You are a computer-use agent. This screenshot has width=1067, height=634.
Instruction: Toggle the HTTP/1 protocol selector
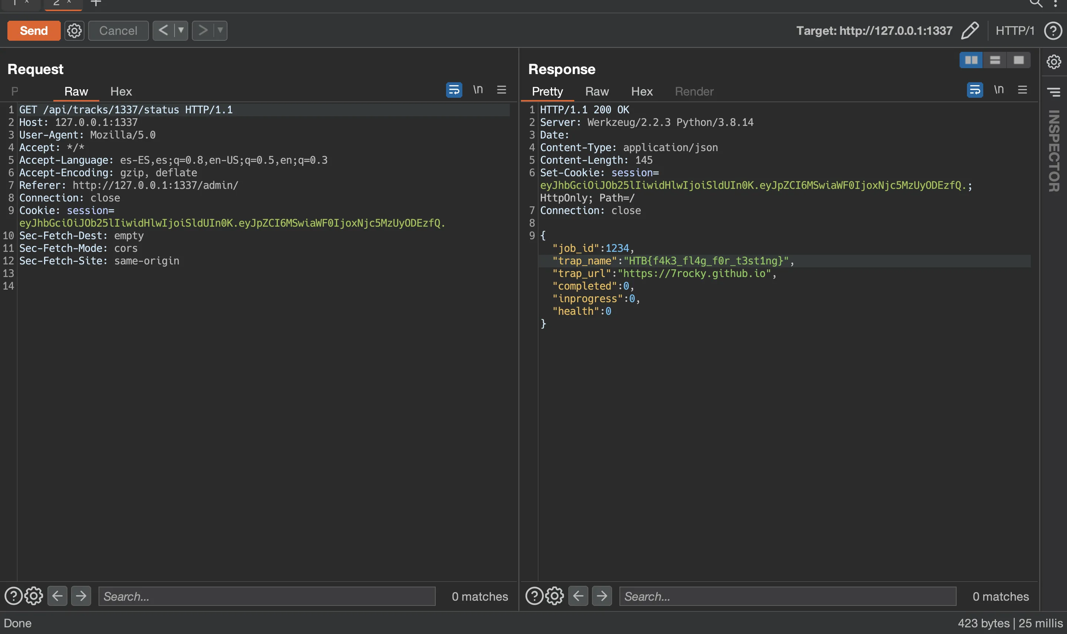[1015, 31]
